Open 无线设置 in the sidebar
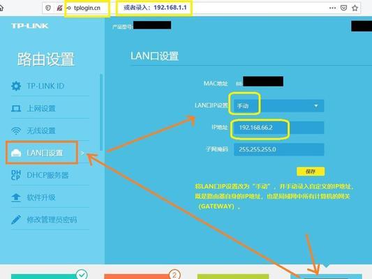 coord(50,130)
